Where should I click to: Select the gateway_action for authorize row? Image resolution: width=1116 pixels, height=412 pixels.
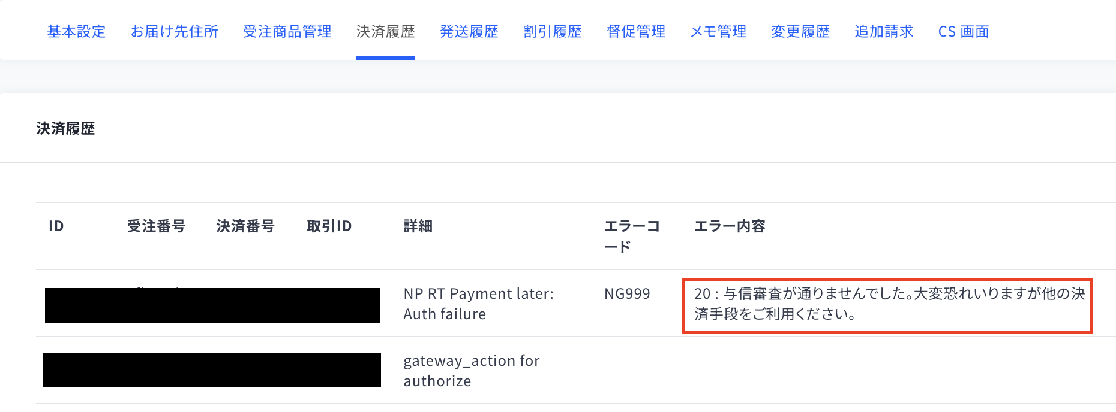[576, 371]
